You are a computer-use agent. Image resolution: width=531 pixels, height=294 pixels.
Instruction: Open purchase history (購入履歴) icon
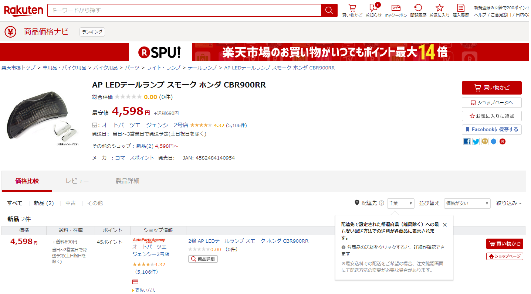(461, 10)
